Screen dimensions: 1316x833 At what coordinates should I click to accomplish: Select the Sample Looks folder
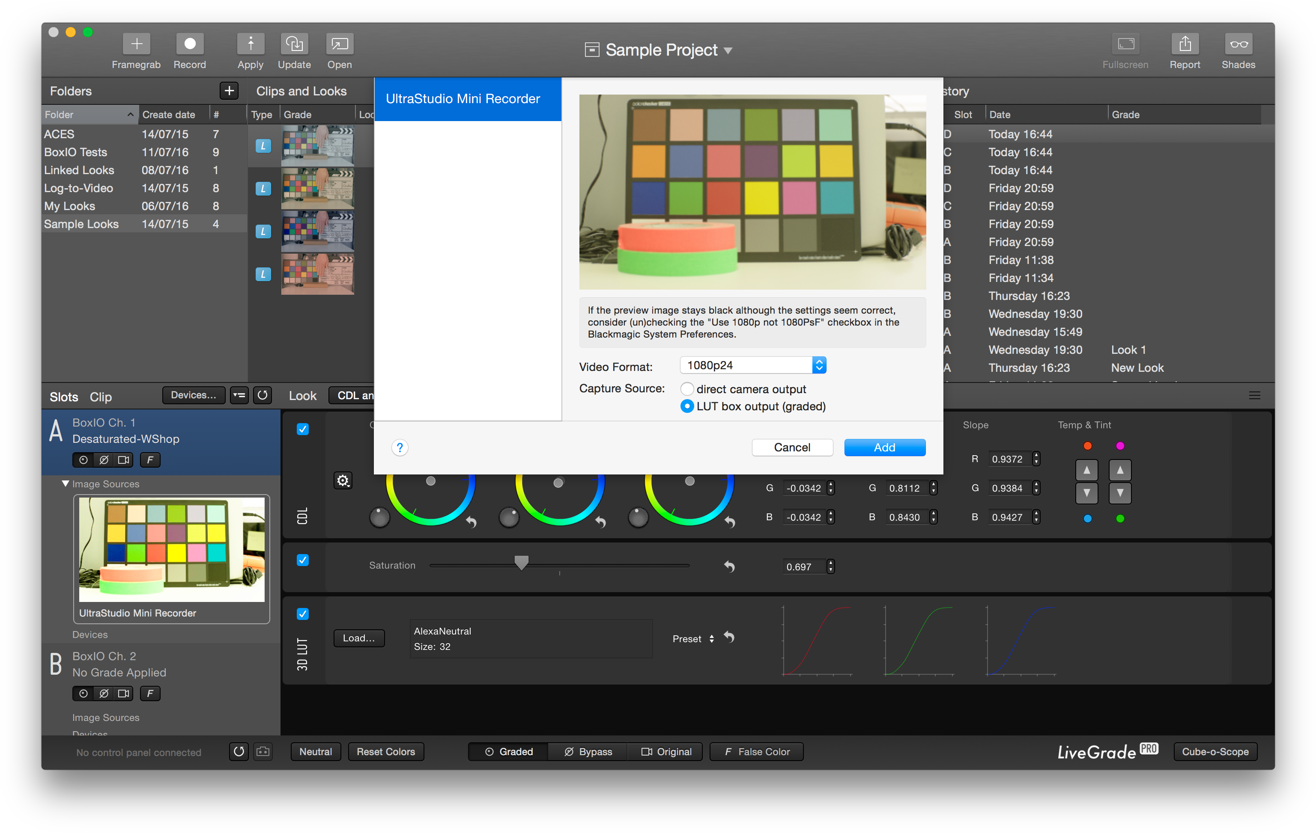pos(81,224)
